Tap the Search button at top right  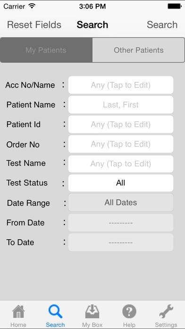(x=162, y=25)
